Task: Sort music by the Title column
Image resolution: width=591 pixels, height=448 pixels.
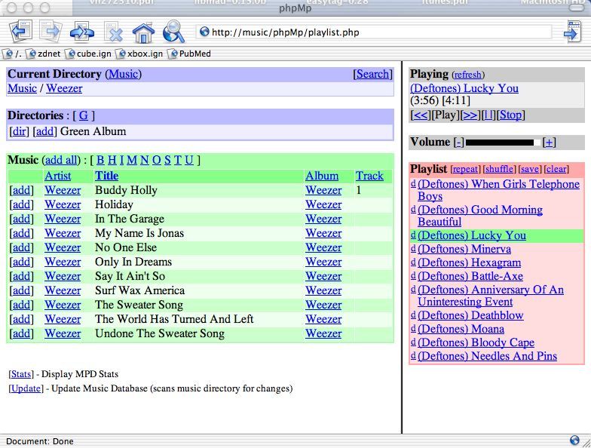Action: (x=107, y=176)
